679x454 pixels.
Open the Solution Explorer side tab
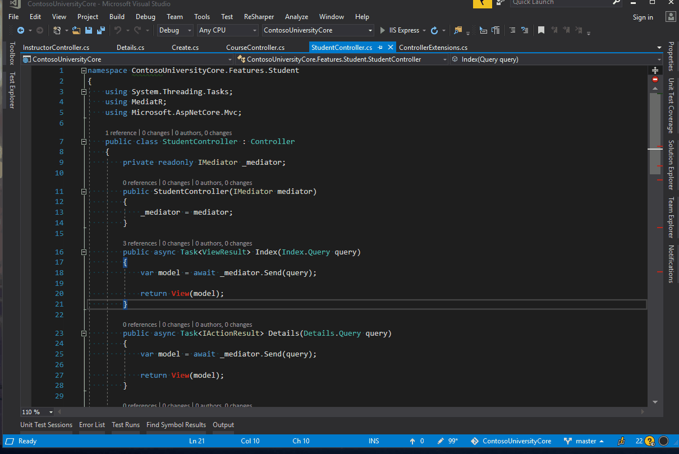point(671,165)
